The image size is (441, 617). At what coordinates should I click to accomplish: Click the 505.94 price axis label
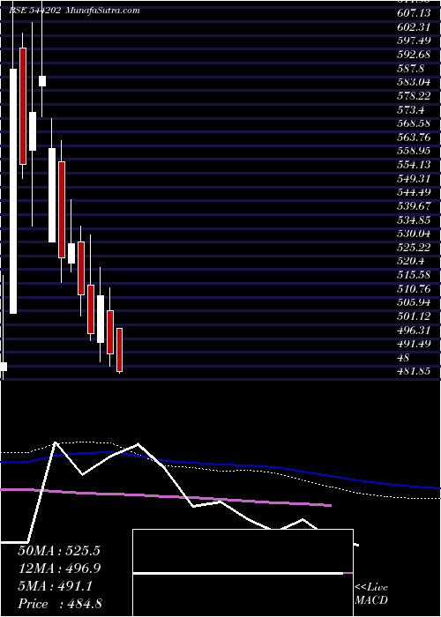point(414,302)
